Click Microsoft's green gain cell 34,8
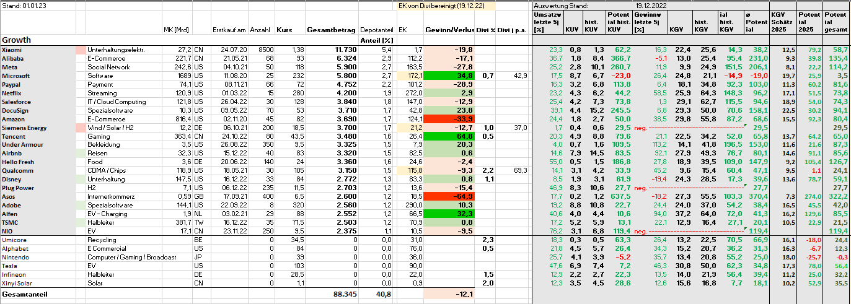Screen dimensions: 851x304 coord(449,76)
